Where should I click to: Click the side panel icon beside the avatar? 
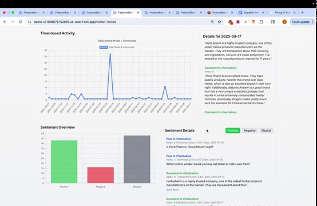pyautogui.click(x=273, y=22)
